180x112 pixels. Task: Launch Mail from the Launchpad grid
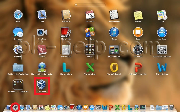[42, 15]
